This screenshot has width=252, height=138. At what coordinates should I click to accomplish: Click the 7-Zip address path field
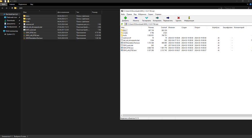click(188, 24)
